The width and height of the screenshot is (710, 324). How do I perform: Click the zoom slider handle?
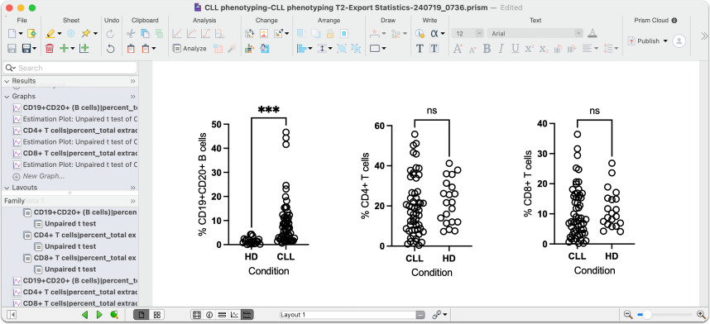point(647,315)
